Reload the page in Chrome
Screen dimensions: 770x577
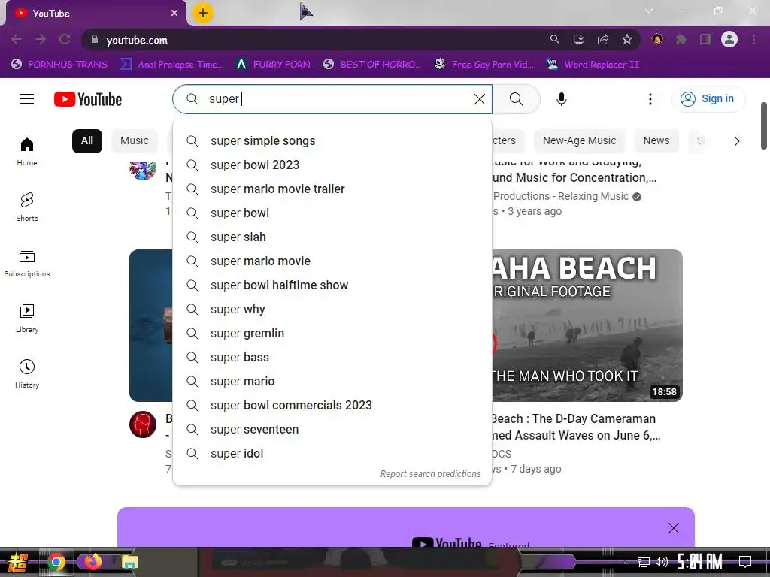[65, 39]
